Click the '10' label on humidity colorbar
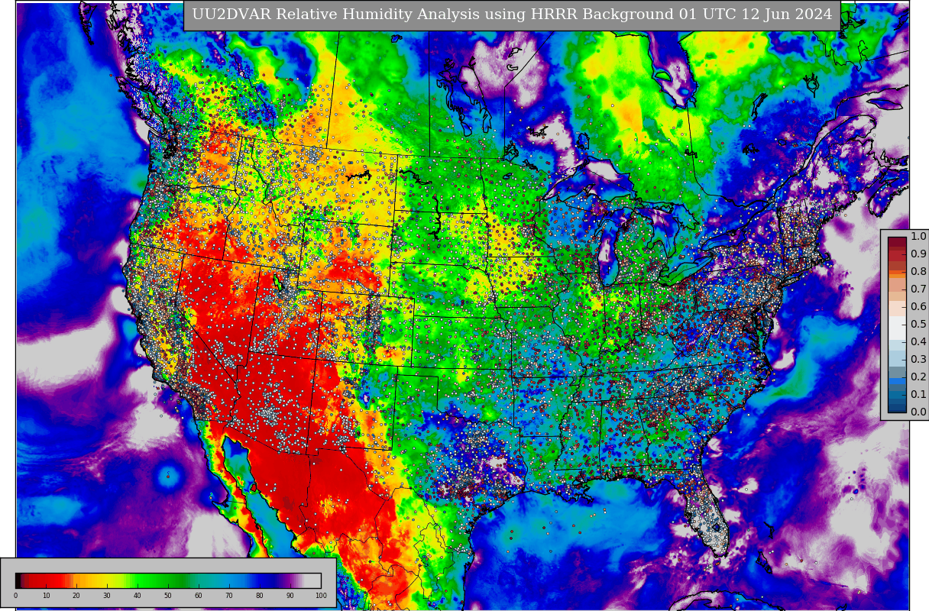The image size is (929, 611). (46, 596)
